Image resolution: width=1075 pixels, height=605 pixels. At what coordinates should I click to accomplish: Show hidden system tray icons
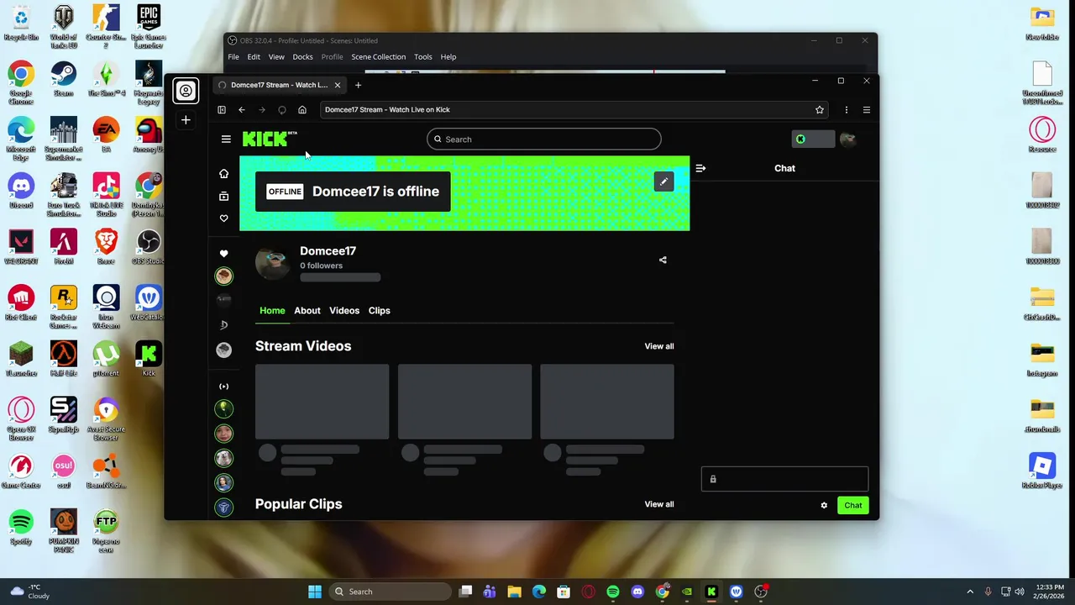tap(970, 592)
